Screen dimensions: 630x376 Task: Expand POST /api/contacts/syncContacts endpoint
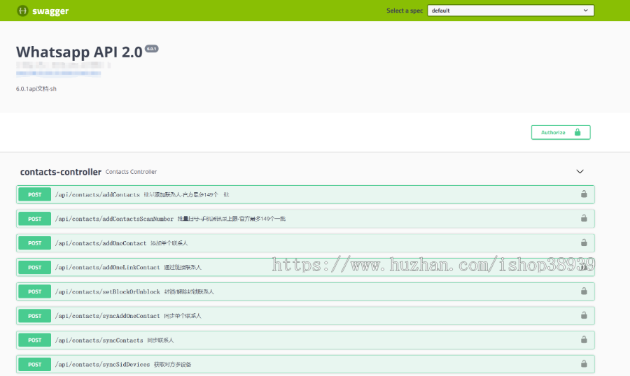click(305, 340)
